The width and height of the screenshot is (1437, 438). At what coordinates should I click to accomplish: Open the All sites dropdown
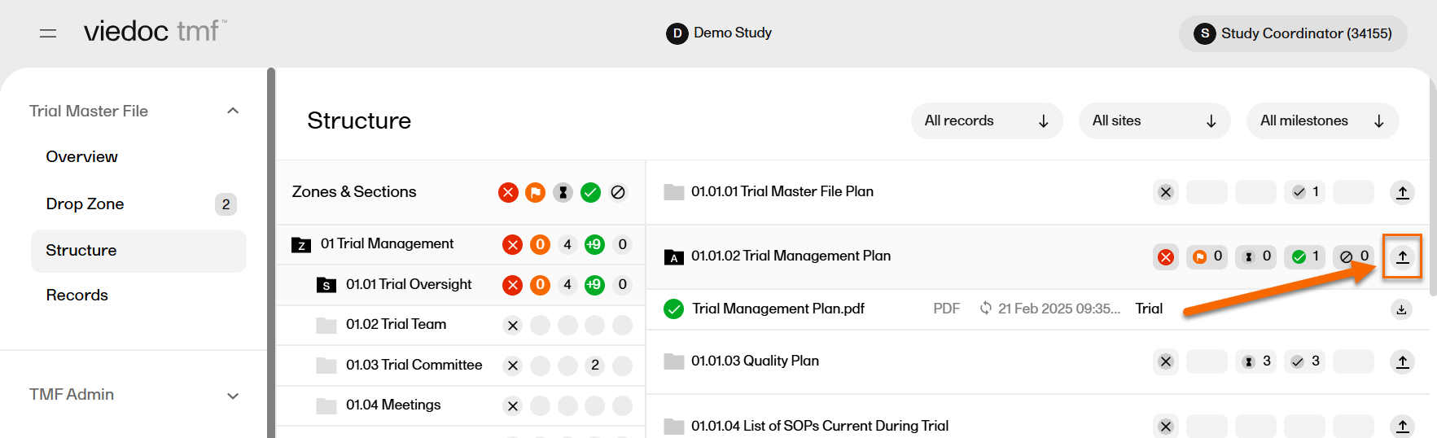[1154, 121]
